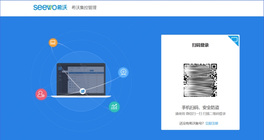
Task: Click the blue webcam icon
Action: tap(123, 72)
